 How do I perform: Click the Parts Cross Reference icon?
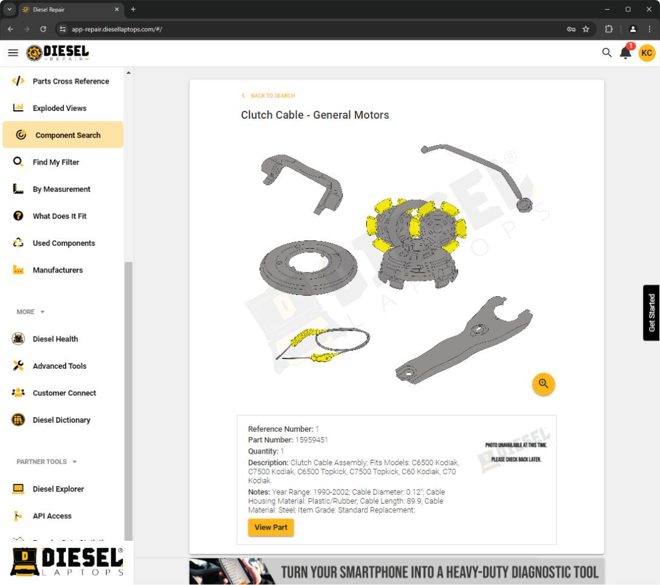(18, 81)
